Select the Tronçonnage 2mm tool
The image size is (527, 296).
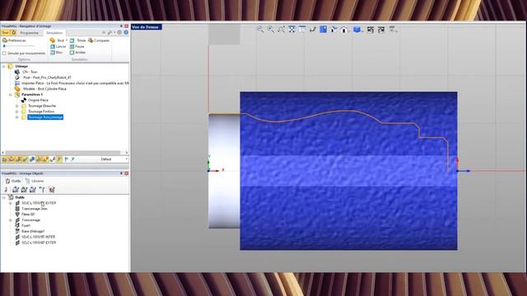(35, 209)
